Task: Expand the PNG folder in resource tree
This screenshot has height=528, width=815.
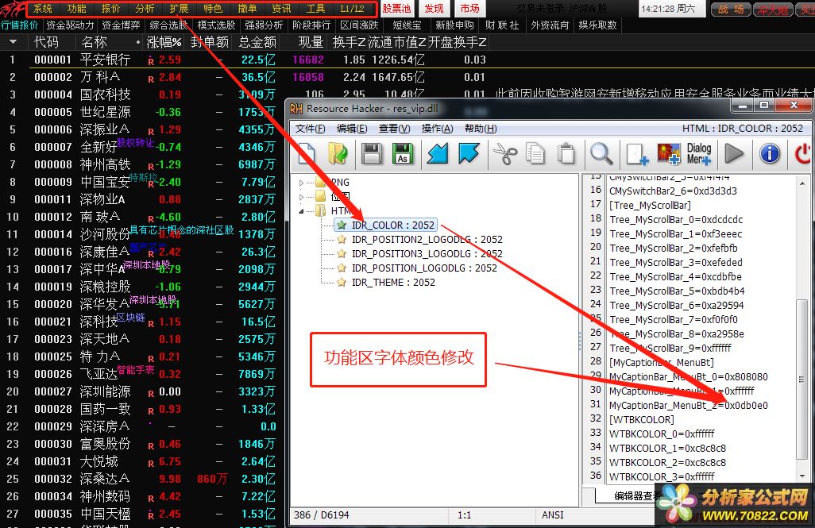Action: click(x=302, y=183)
